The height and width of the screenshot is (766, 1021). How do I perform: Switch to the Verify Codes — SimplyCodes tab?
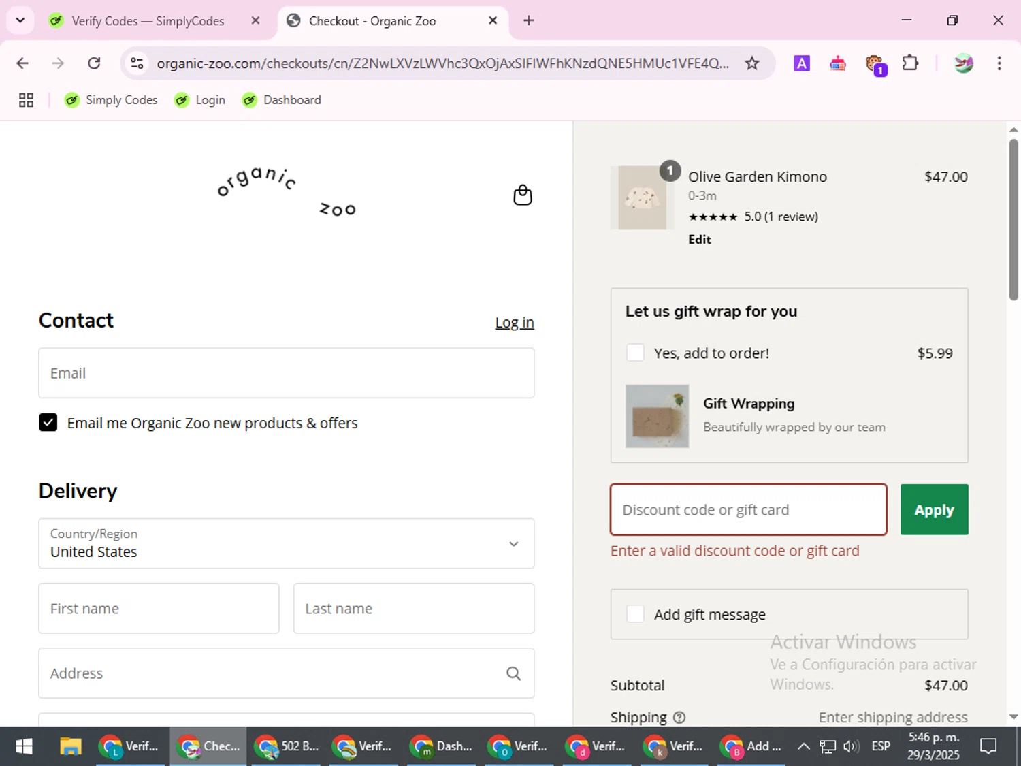(x=148, y=21)
